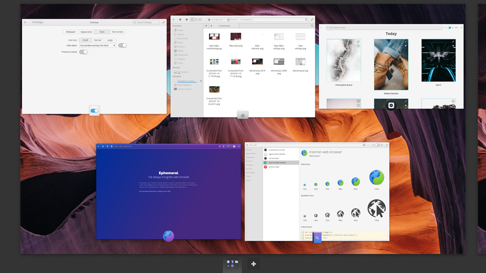Open elementary-2019 png file
The width and height of the screenshot is (486, 273).
(x=257, y=66)
